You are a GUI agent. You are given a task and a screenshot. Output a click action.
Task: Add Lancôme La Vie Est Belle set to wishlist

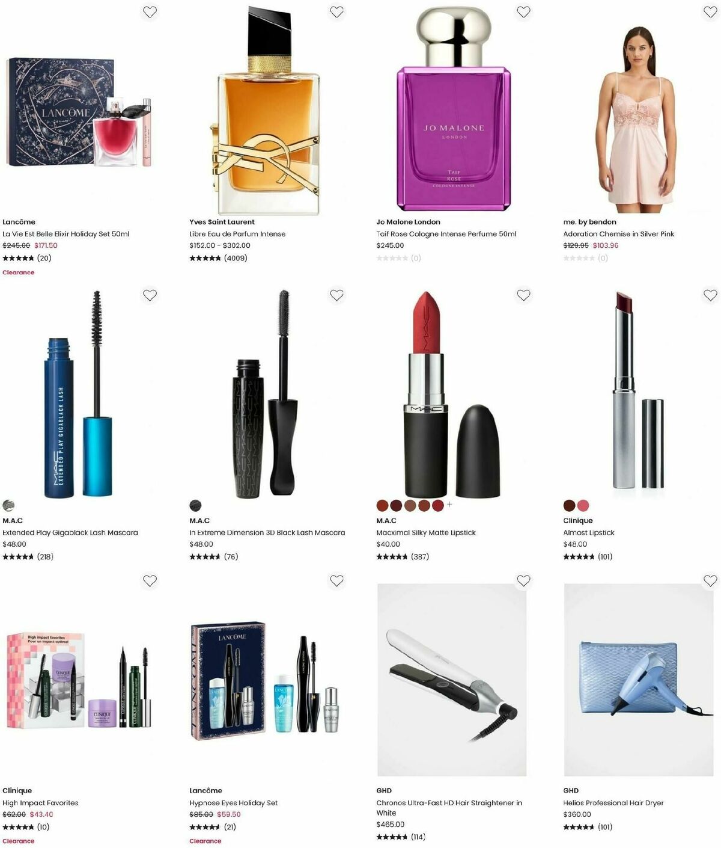pos(150,12)
